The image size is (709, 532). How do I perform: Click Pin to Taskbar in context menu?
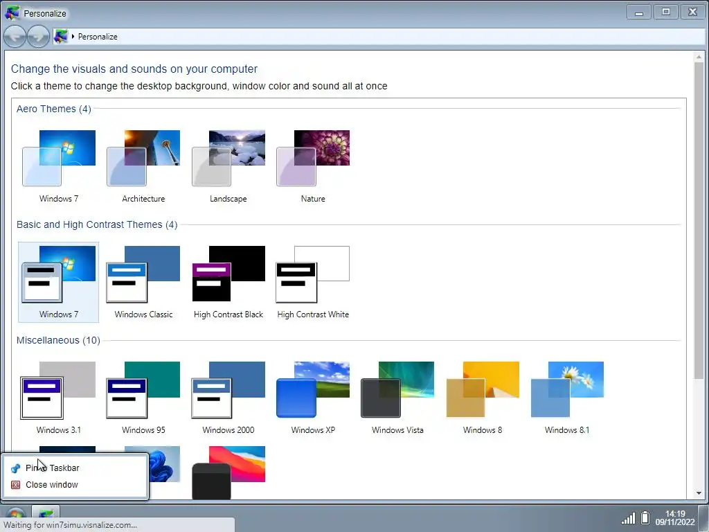click(x=75, y=468)
